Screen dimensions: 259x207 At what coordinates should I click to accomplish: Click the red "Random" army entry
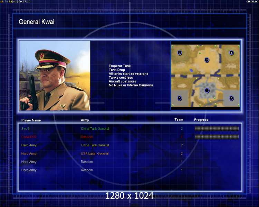click(87, 137)
